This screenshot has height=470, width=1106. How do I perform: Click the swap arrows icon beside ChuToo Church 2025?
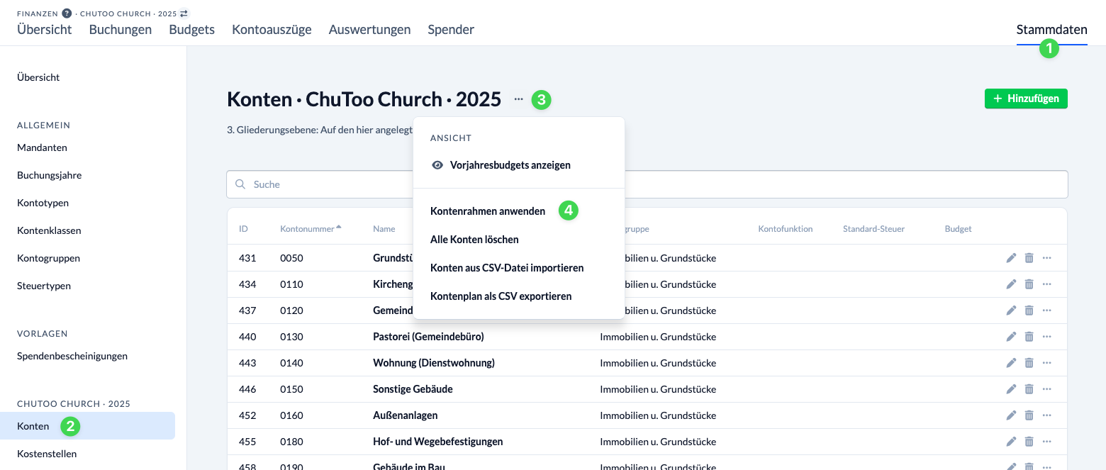[184, 13]
